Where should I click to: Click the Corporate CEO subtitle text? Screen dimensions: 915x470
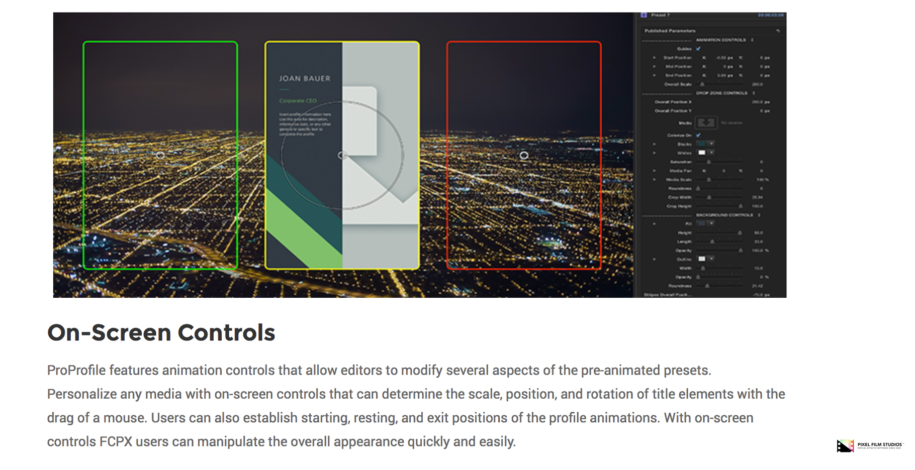(x=298, y=101)
